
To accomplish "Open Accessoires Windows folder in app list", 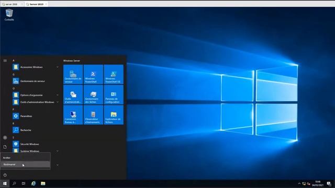I will point(36,67).
